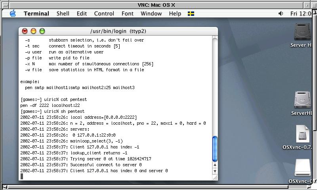Click the terminal window resize grip
The width and height of the screenshot is (317, 190).
215,178
